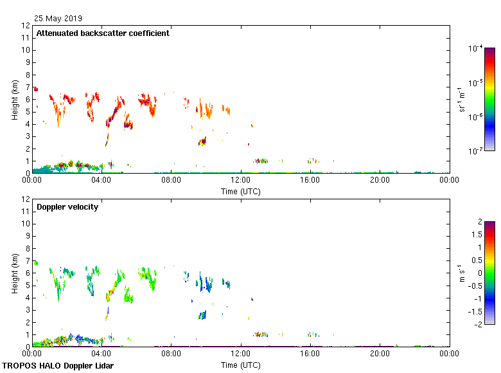The width and height of the screenshot is (501, 373).
Task: Click the Doppler velocity color bar
Action: (489, 273)
